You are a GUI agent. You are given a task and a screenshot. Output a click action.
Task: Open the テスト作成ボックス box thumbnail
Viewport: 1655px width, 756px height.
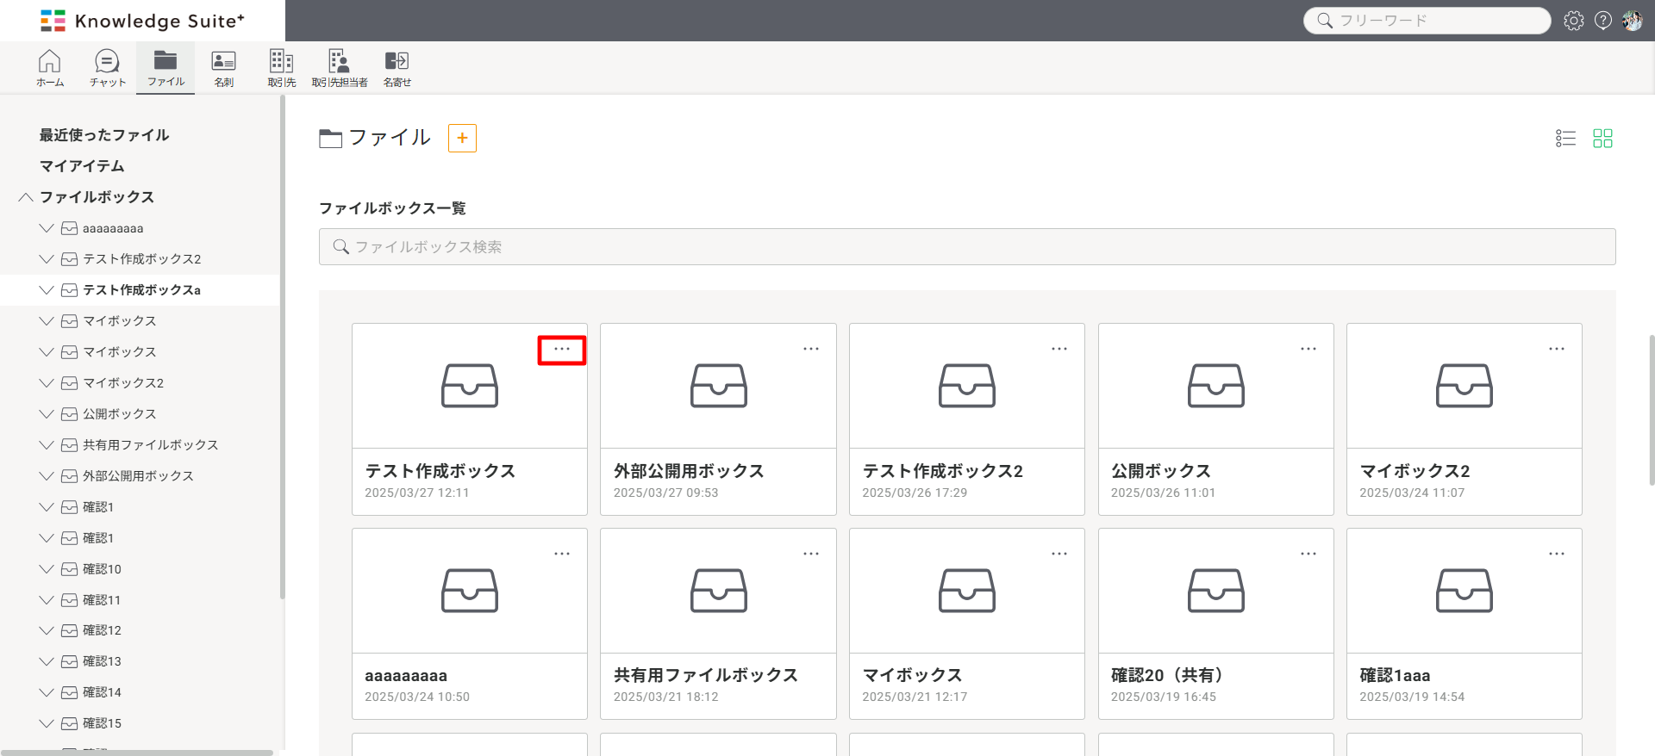pos(470,386)
